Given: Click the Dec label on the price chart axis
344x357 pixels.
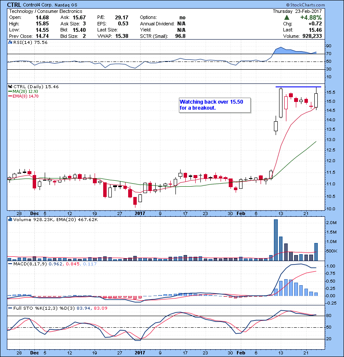Looking at the screenshot, I should pos(34,214).
